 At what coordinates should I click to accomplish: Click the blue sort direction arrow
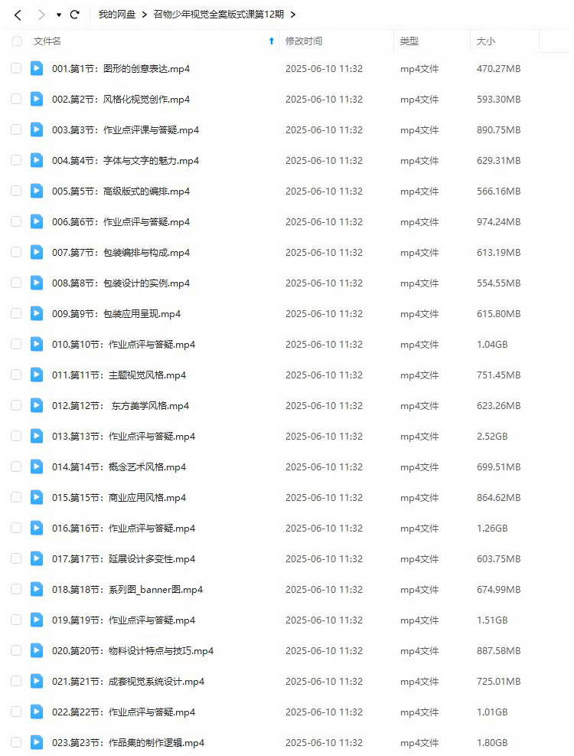(272, 41)
